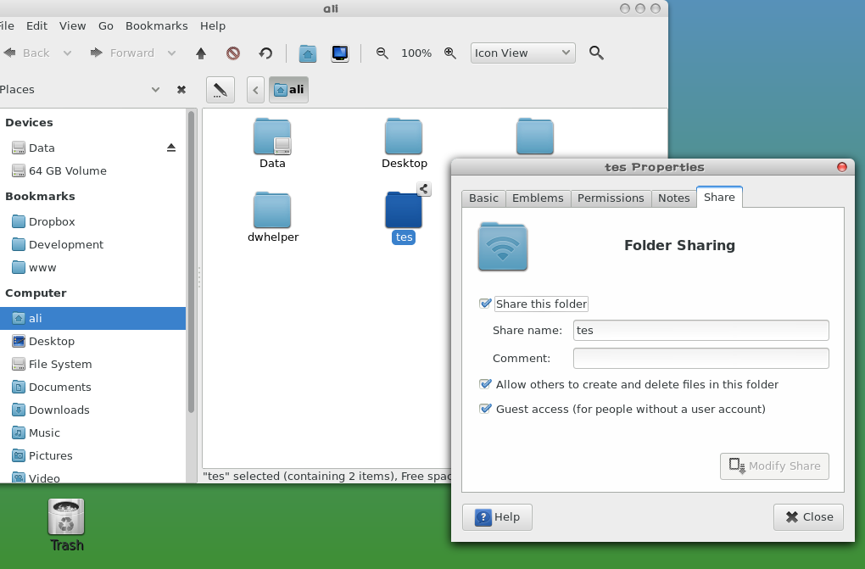Open the Home folder toolbar icon
This screenshot has width=865, height=569.
coord(308,53)
